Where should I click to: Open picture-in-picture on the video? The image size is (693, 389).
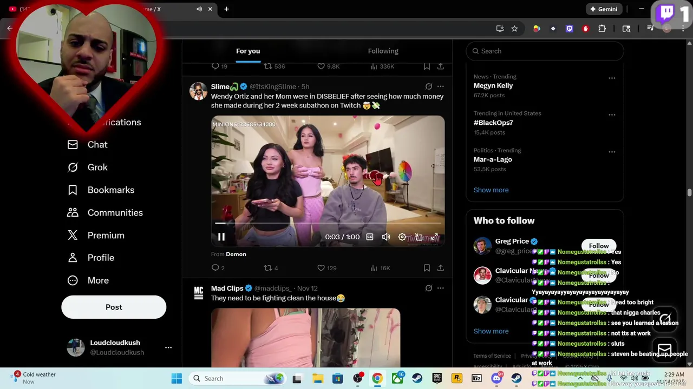(x=419, y=237)
